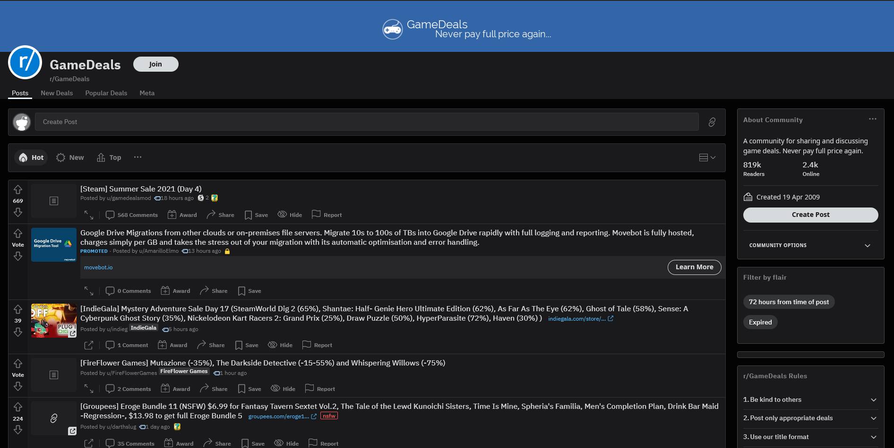894x448 pixels.
Task: Expand the FireFlower Games post preview
Action: point(89,389)
